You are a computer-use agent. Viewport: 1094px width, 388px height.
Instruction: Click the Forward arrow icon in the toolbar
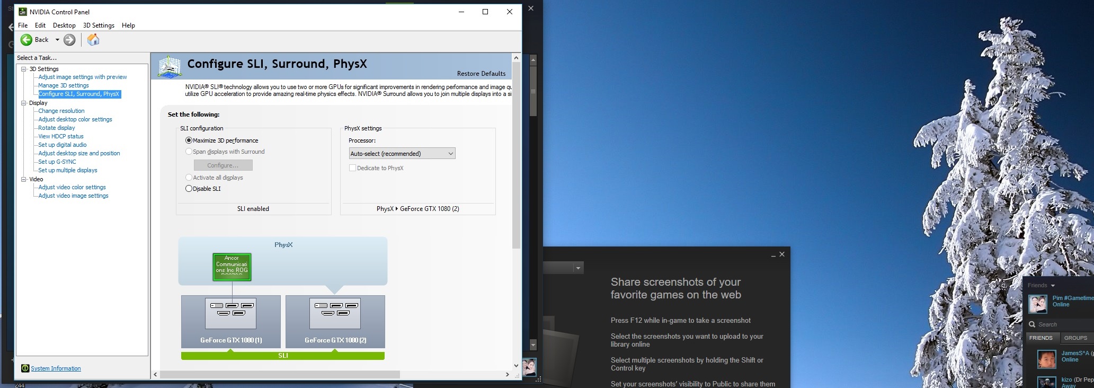click(69, 40)
